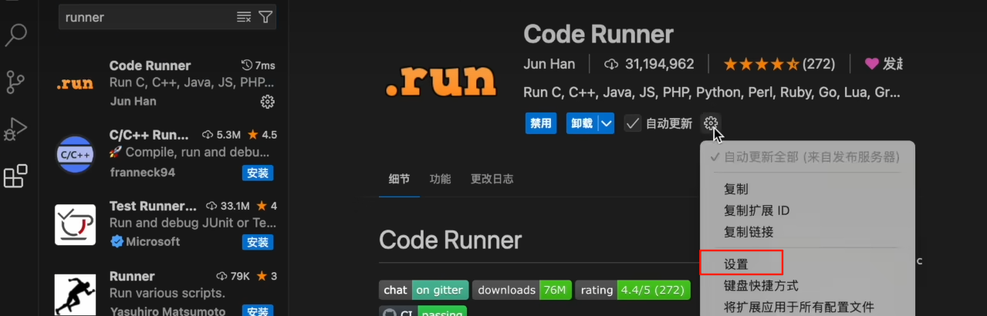Switch to 功能 tab
The width and height of the screenshot is (987, 316).
coord(441,179)
